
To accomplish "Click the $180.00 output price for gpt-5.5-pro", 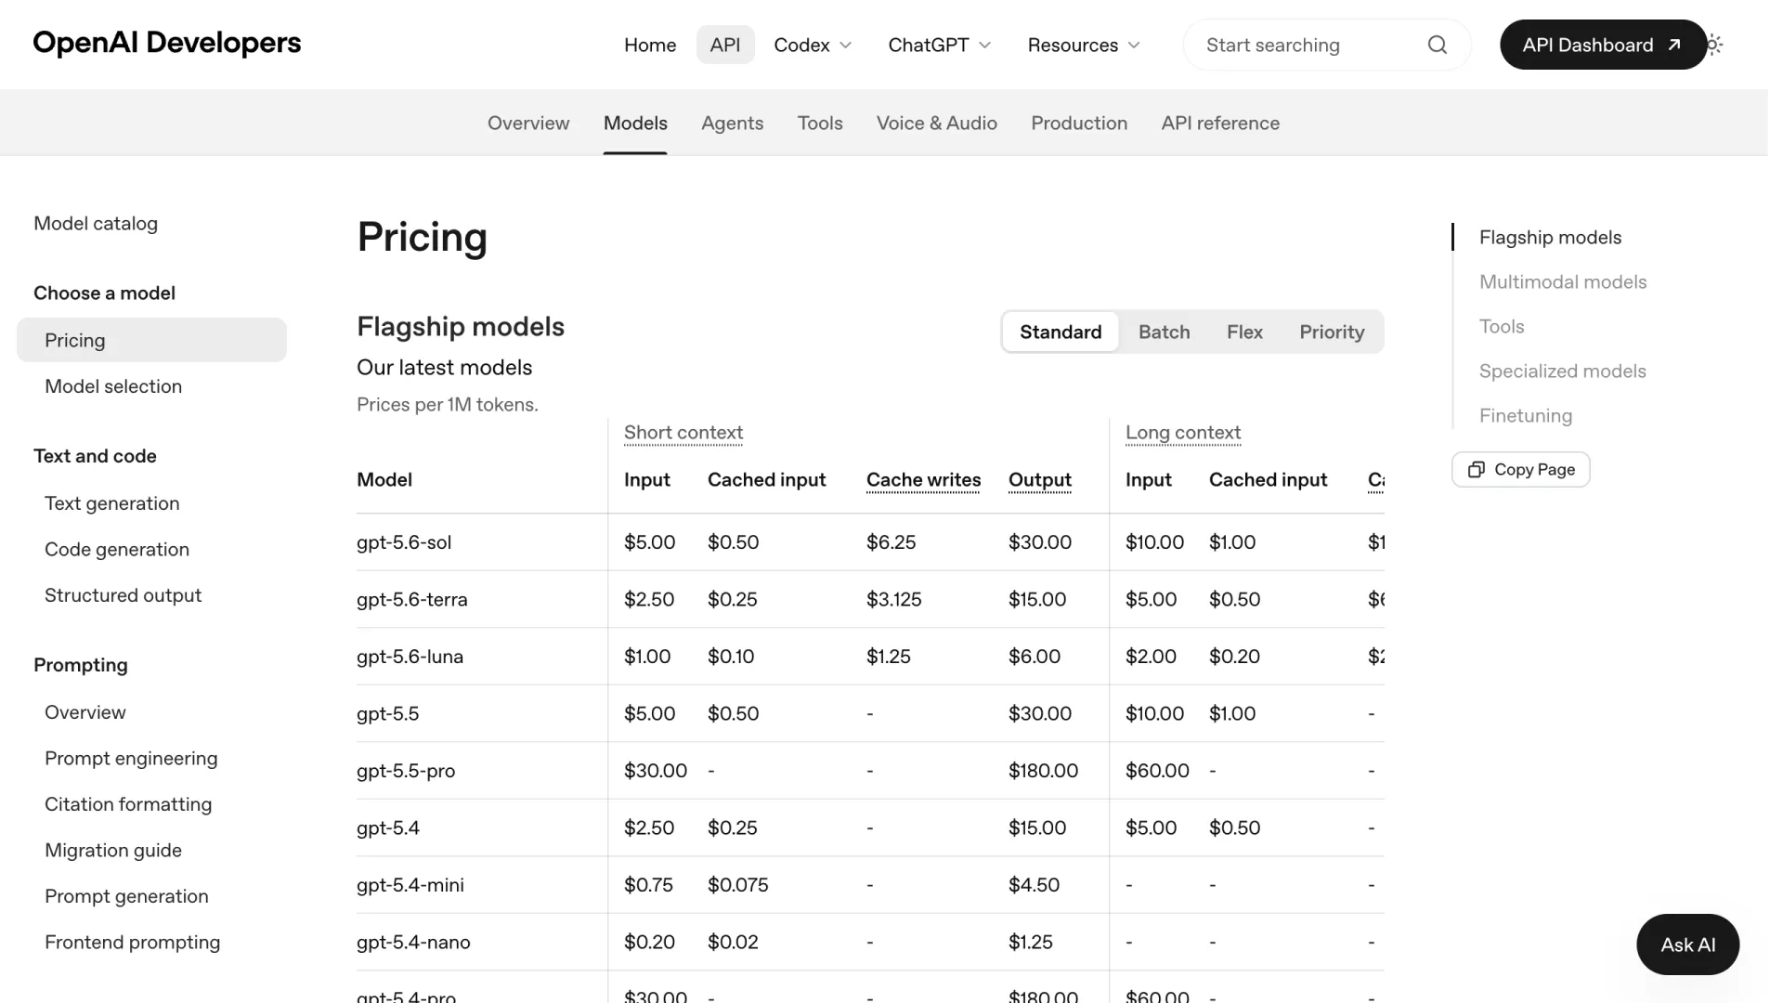I will (x=1043, y=771).
